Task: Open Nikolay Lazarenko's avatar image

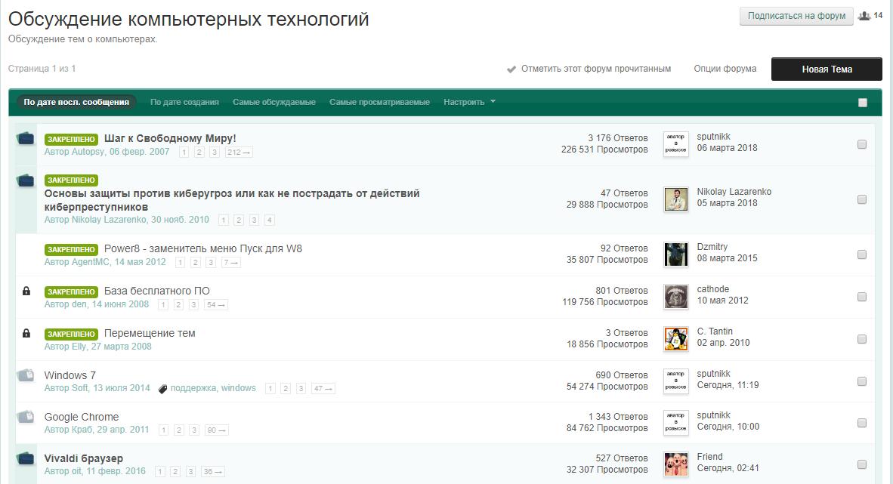Action: point(675,199)
